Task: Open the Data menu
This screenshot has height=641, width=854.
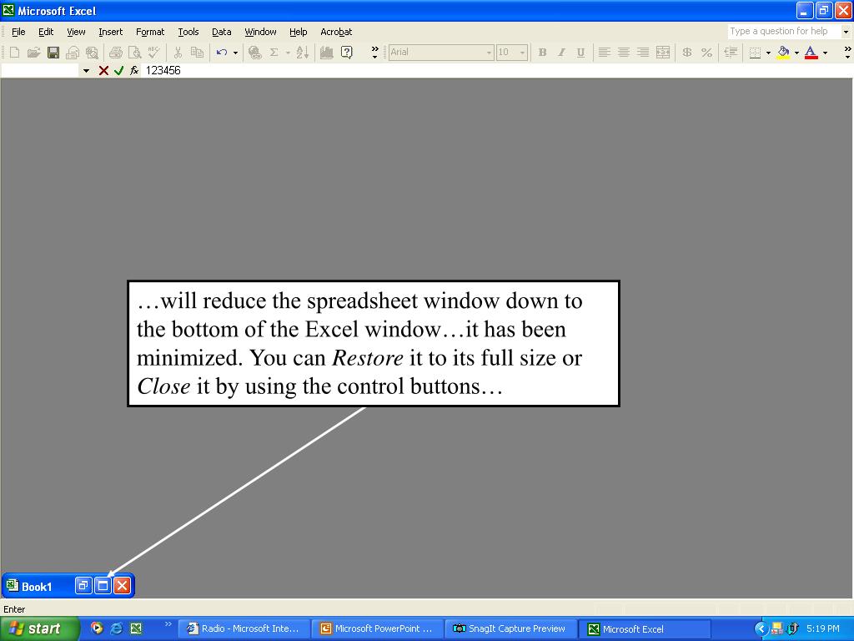Action: point(222,32)
